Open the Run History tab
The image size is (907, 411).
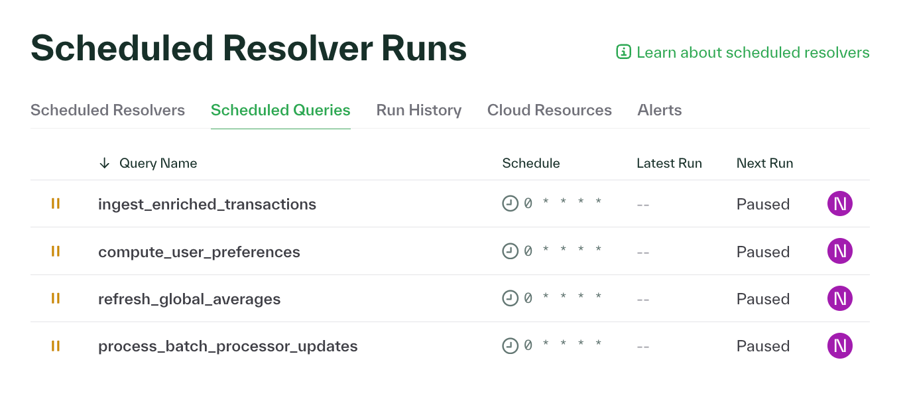click(x=418, y=110)
